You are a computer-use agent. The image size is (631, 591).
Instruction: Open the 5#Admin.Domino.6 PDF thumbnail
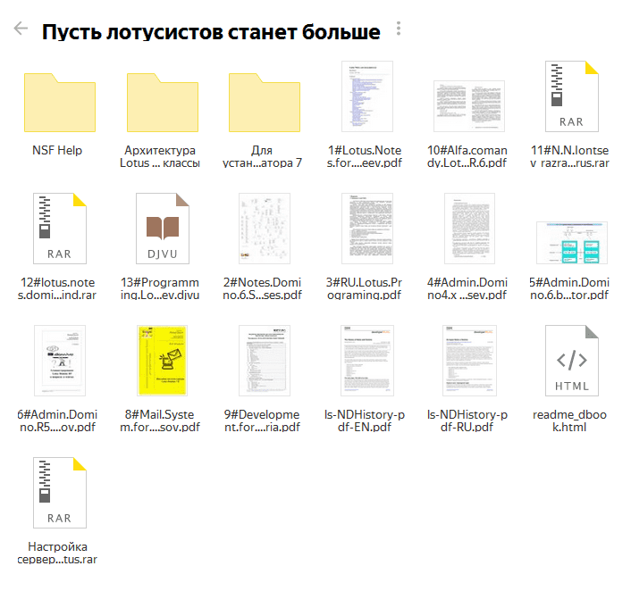pyautogui.click(x=571, y=241)
